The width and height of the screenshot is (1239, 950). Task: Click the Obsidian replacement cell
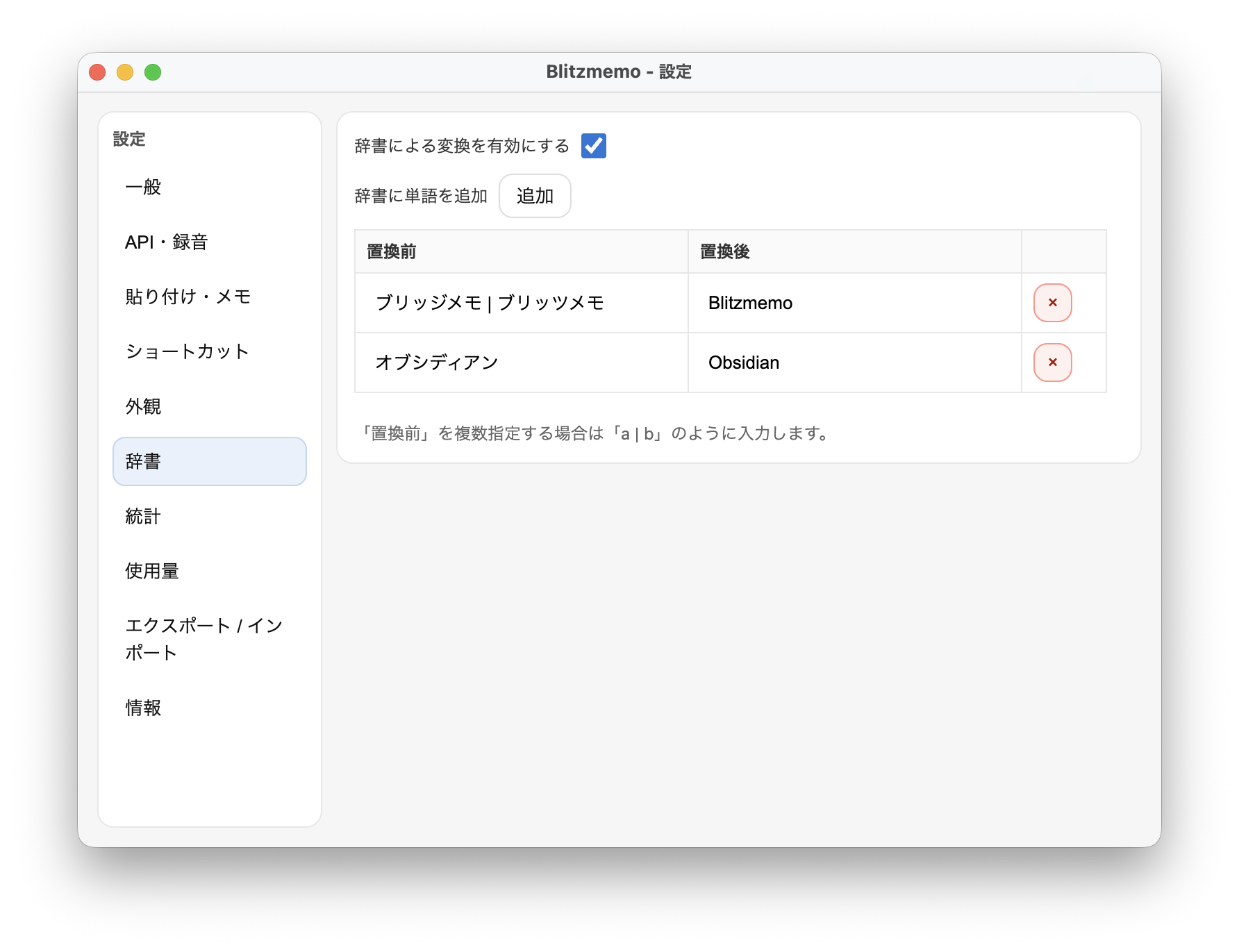coord(744,362)
